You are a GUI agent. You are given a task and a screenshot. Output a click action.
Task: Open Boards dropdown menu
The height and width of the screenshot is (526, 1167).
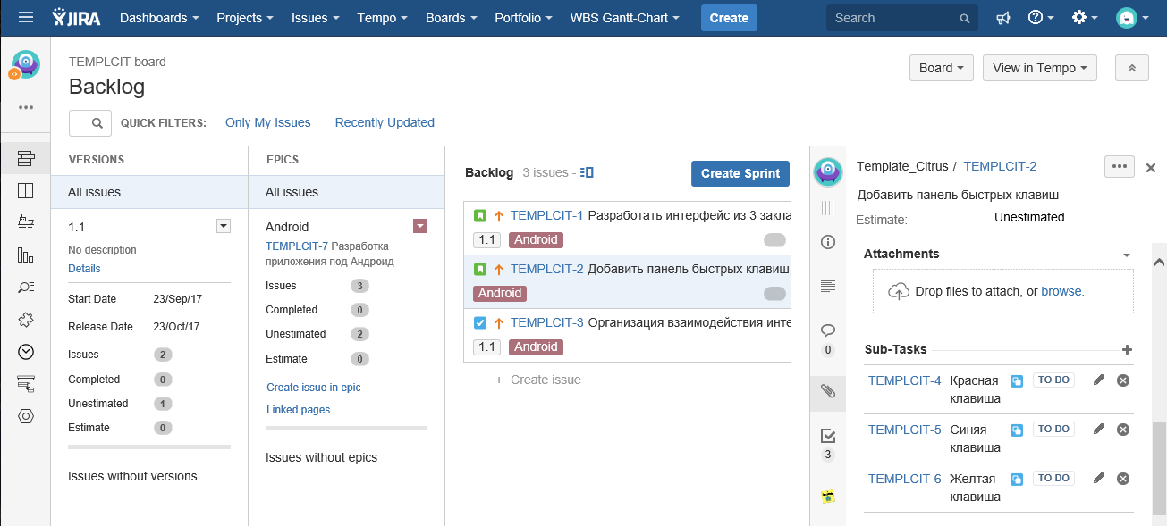452,18
